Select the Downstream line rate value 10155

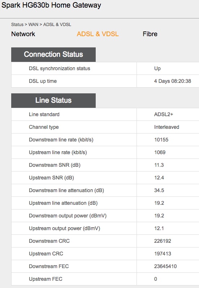(x=161, y=140)
